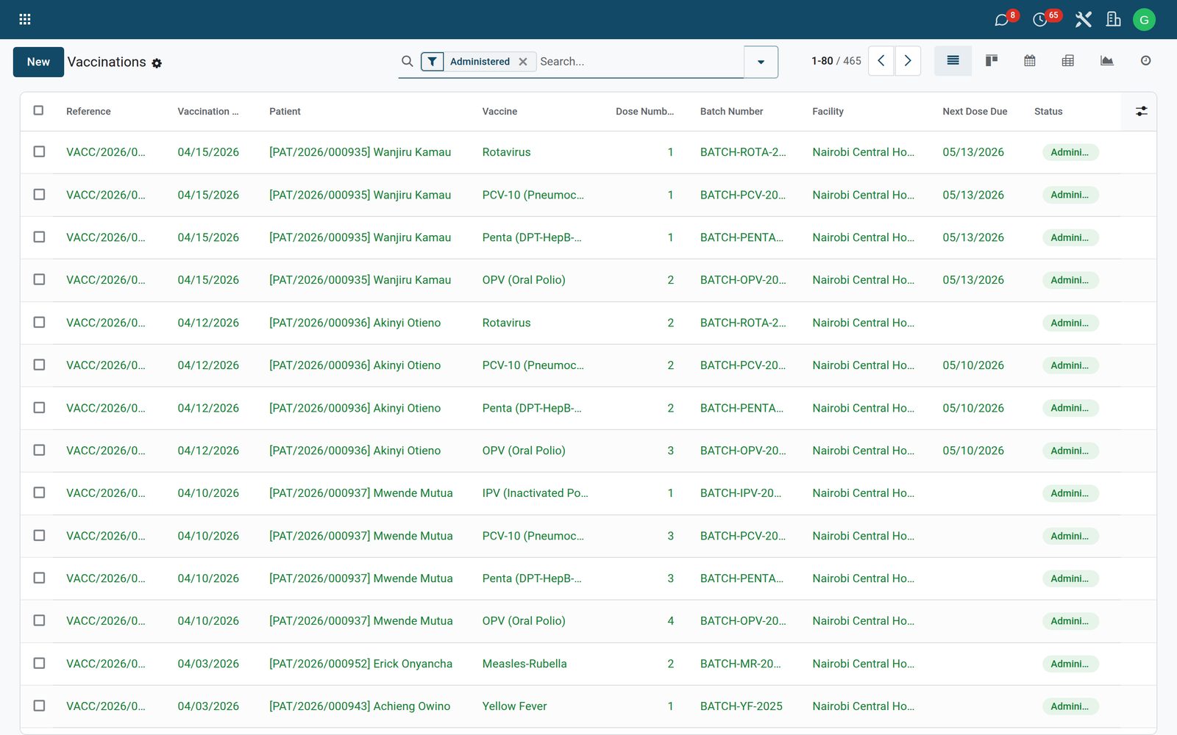
Task: Go to the next page of records
Action: (908, 61)
